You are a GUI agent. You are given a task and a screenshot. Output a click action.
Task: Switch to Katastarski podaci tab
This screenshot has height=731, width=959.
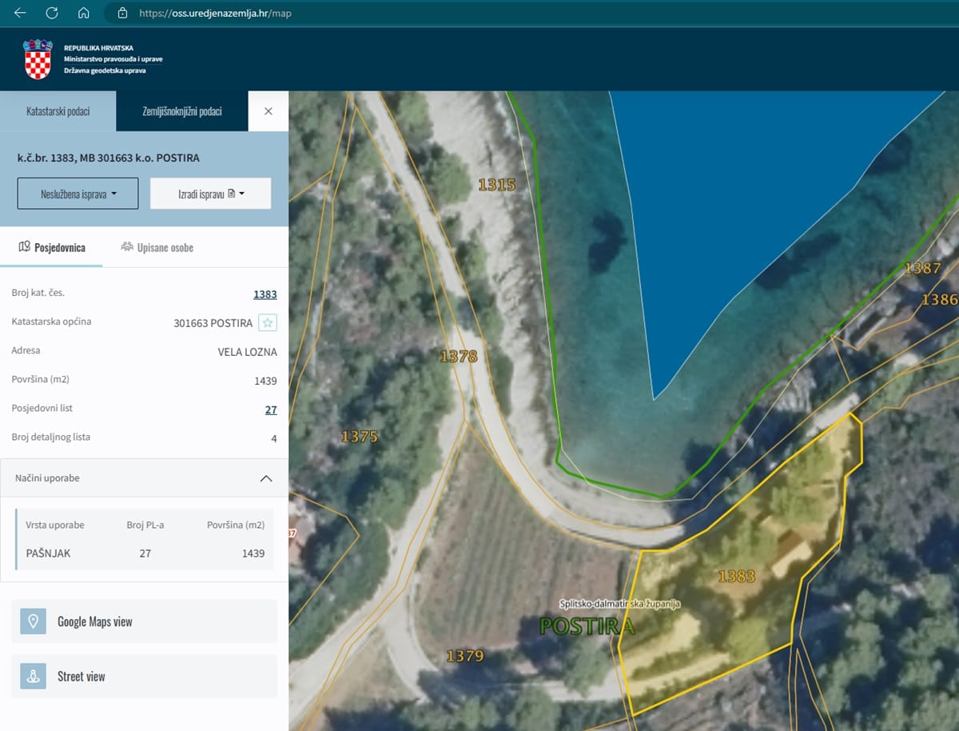(x=58, y=111)
